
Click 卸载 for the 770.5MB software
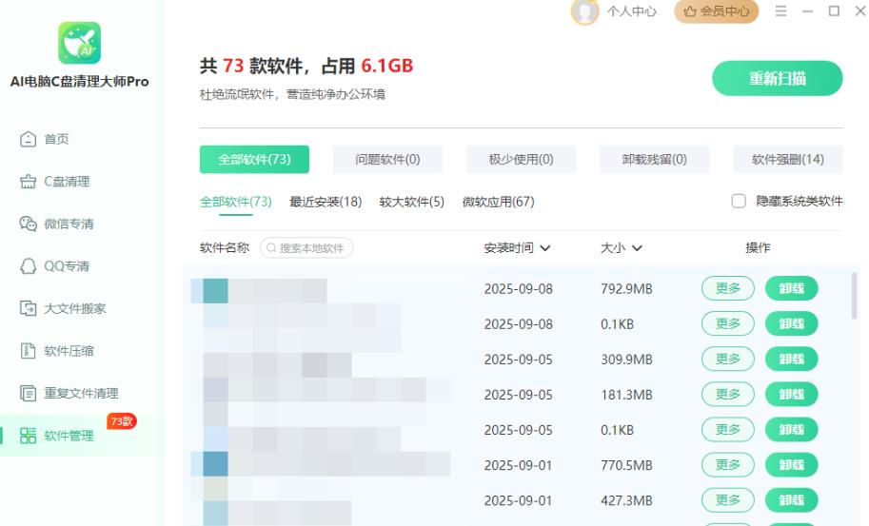tap(791, 464)
